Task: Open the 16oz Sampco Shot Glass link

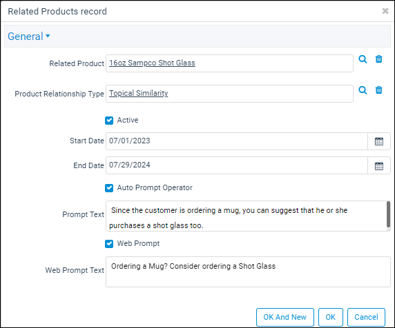Action: pos(152,63)
